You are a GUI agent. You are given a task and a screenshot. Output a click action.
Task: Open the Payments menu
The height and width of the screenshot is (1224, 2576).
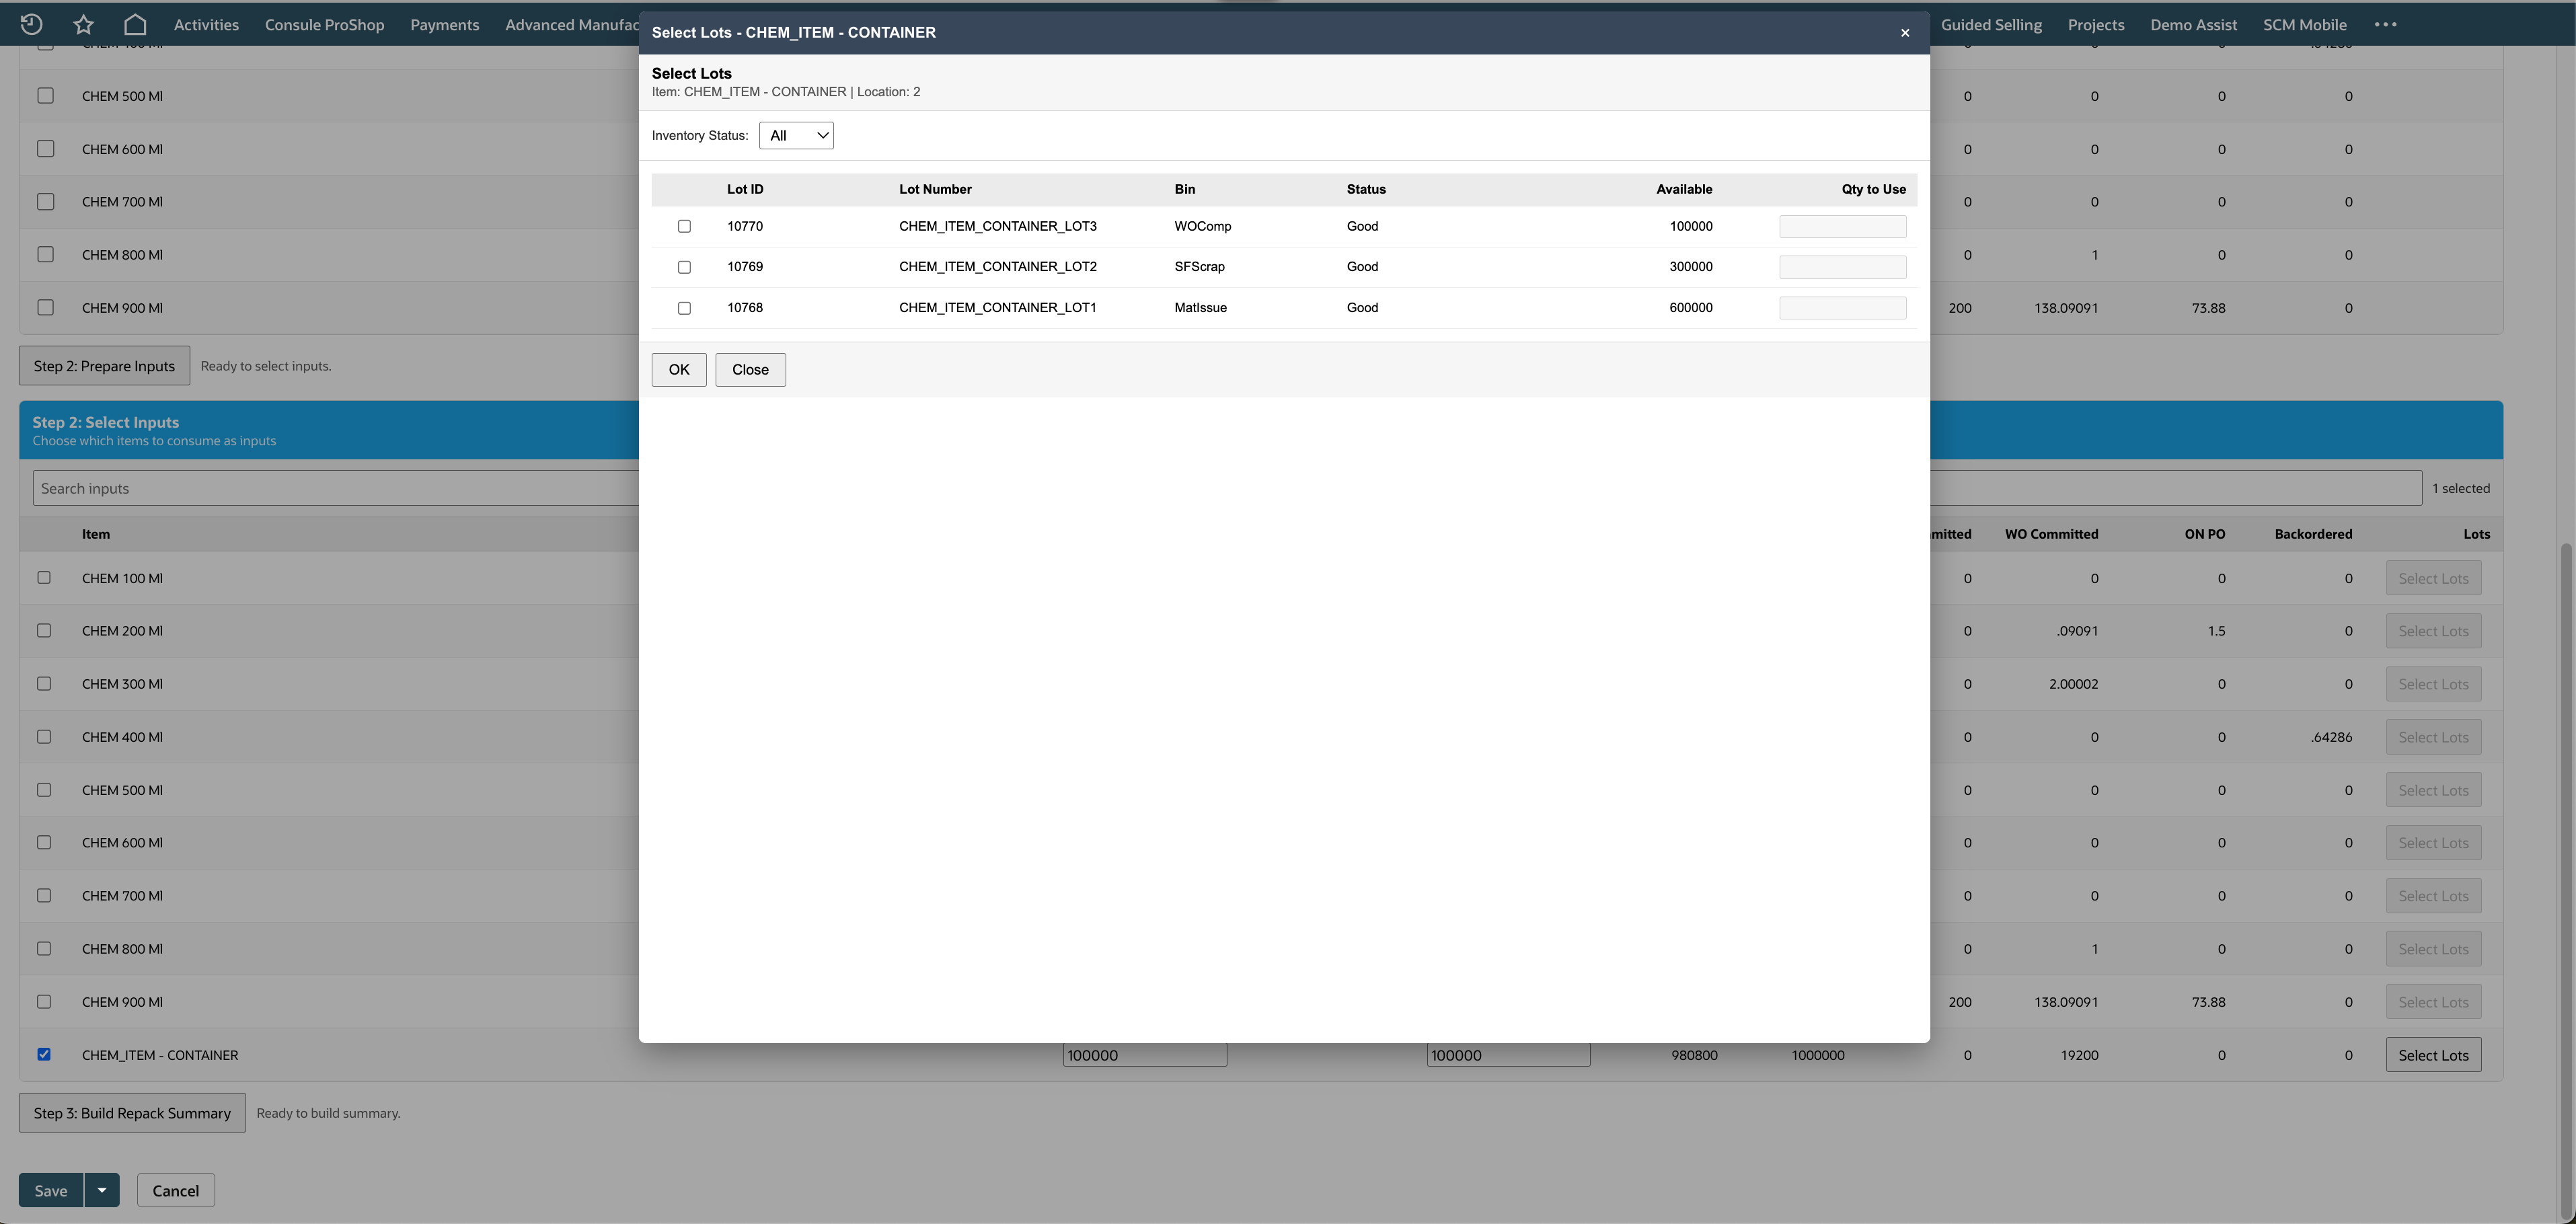[x=444, y=24]
